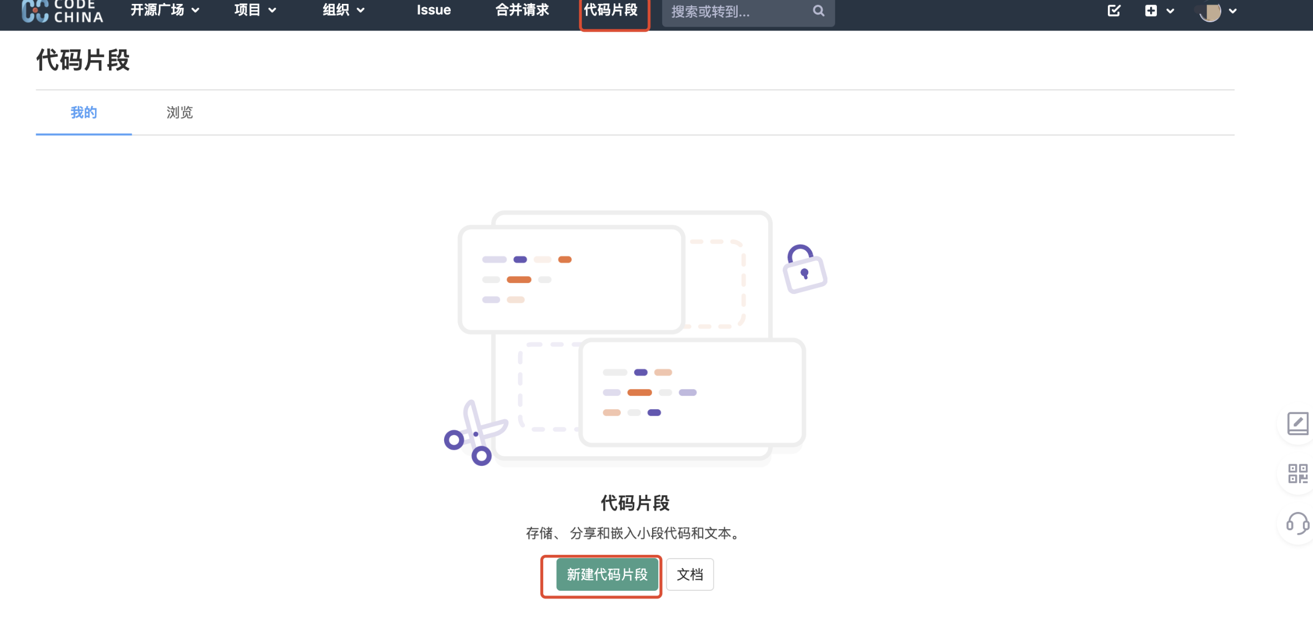Select 代码片段 in the top navigation
This screenshot has width=1313, height=617.
point(611,10)
